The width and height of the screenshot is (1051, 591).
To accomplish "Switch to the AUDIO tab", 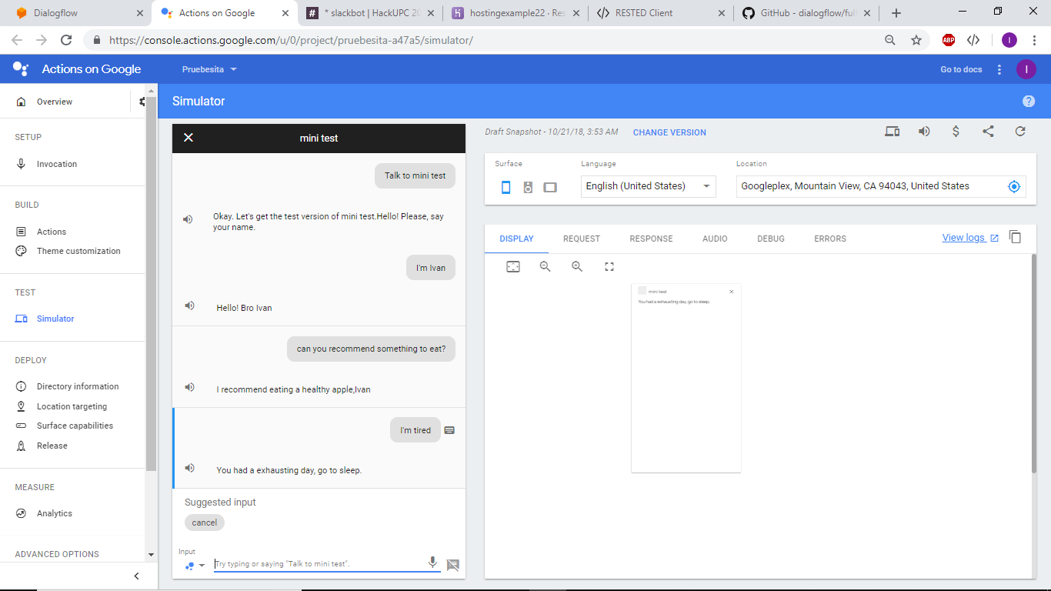I will [715, 239].
